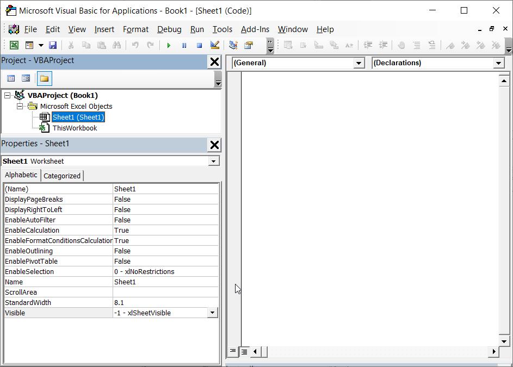Open the (General) object dropdown

[359, 63]
